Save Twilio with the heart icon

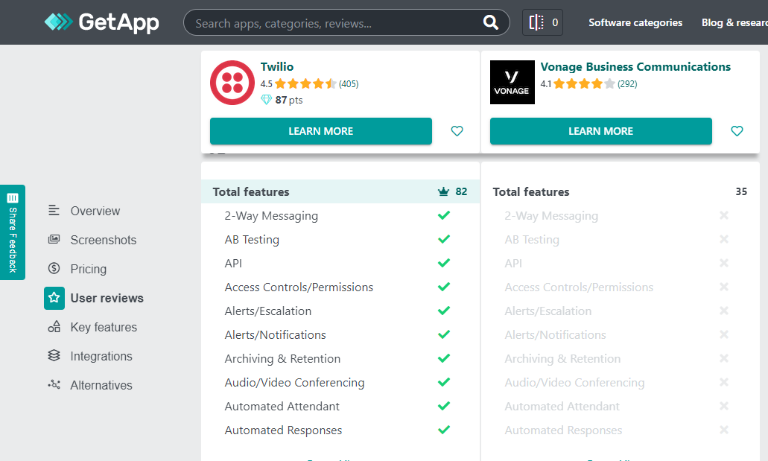[x=457, y=131]
